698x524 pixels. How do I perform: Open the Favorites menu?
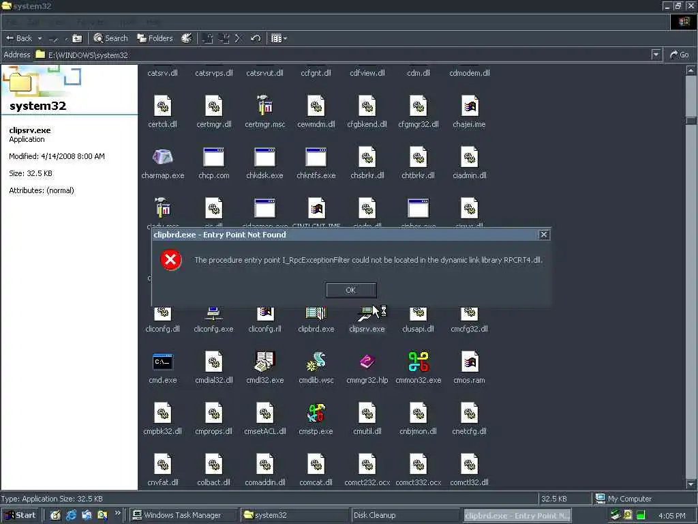[x=91, y=23]
